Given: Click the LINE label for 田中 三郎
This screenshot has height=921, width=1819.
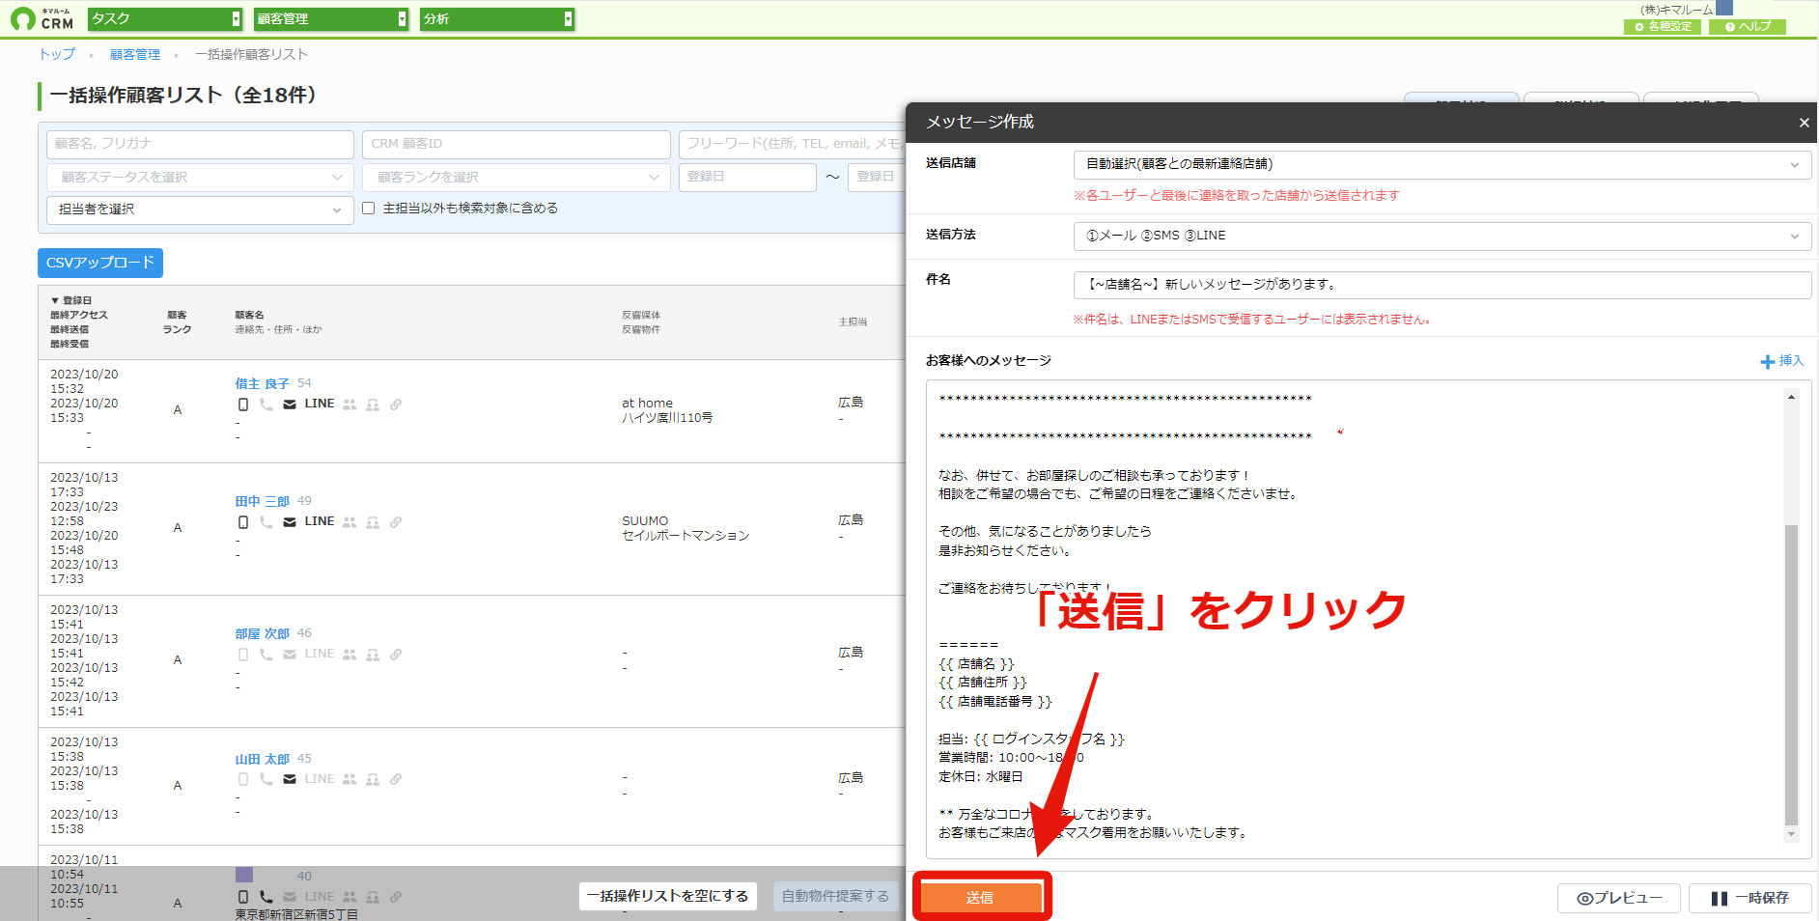Looking at the screenshot, I should point(320,521).
